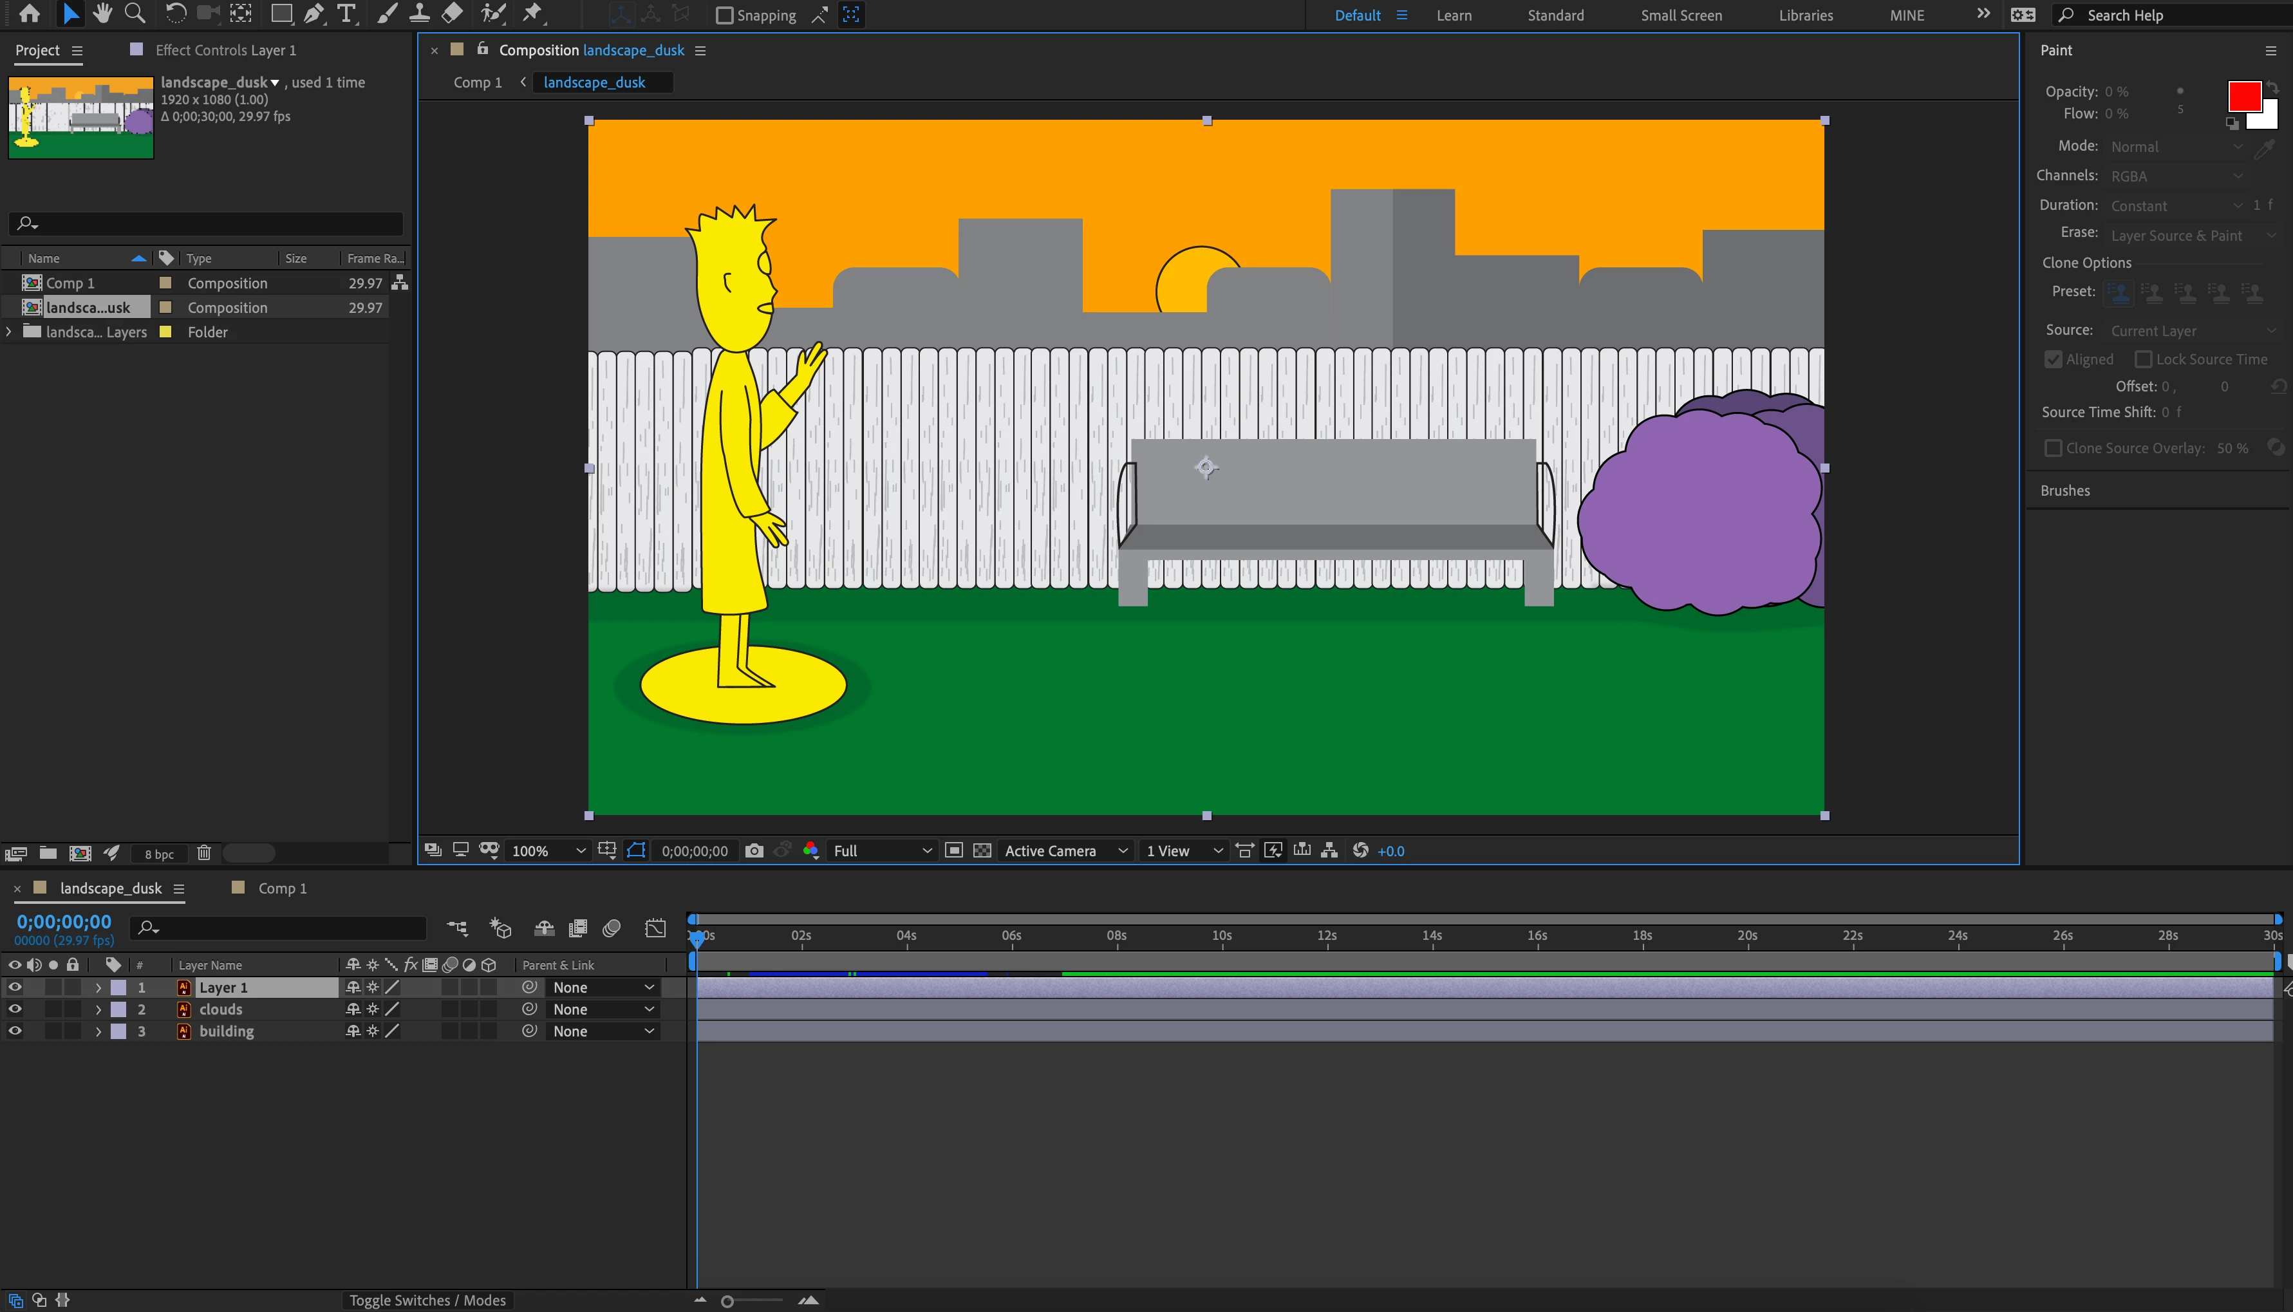Select the Pen tool
The image size is (2293, 1312).
[x=314, y=14]
